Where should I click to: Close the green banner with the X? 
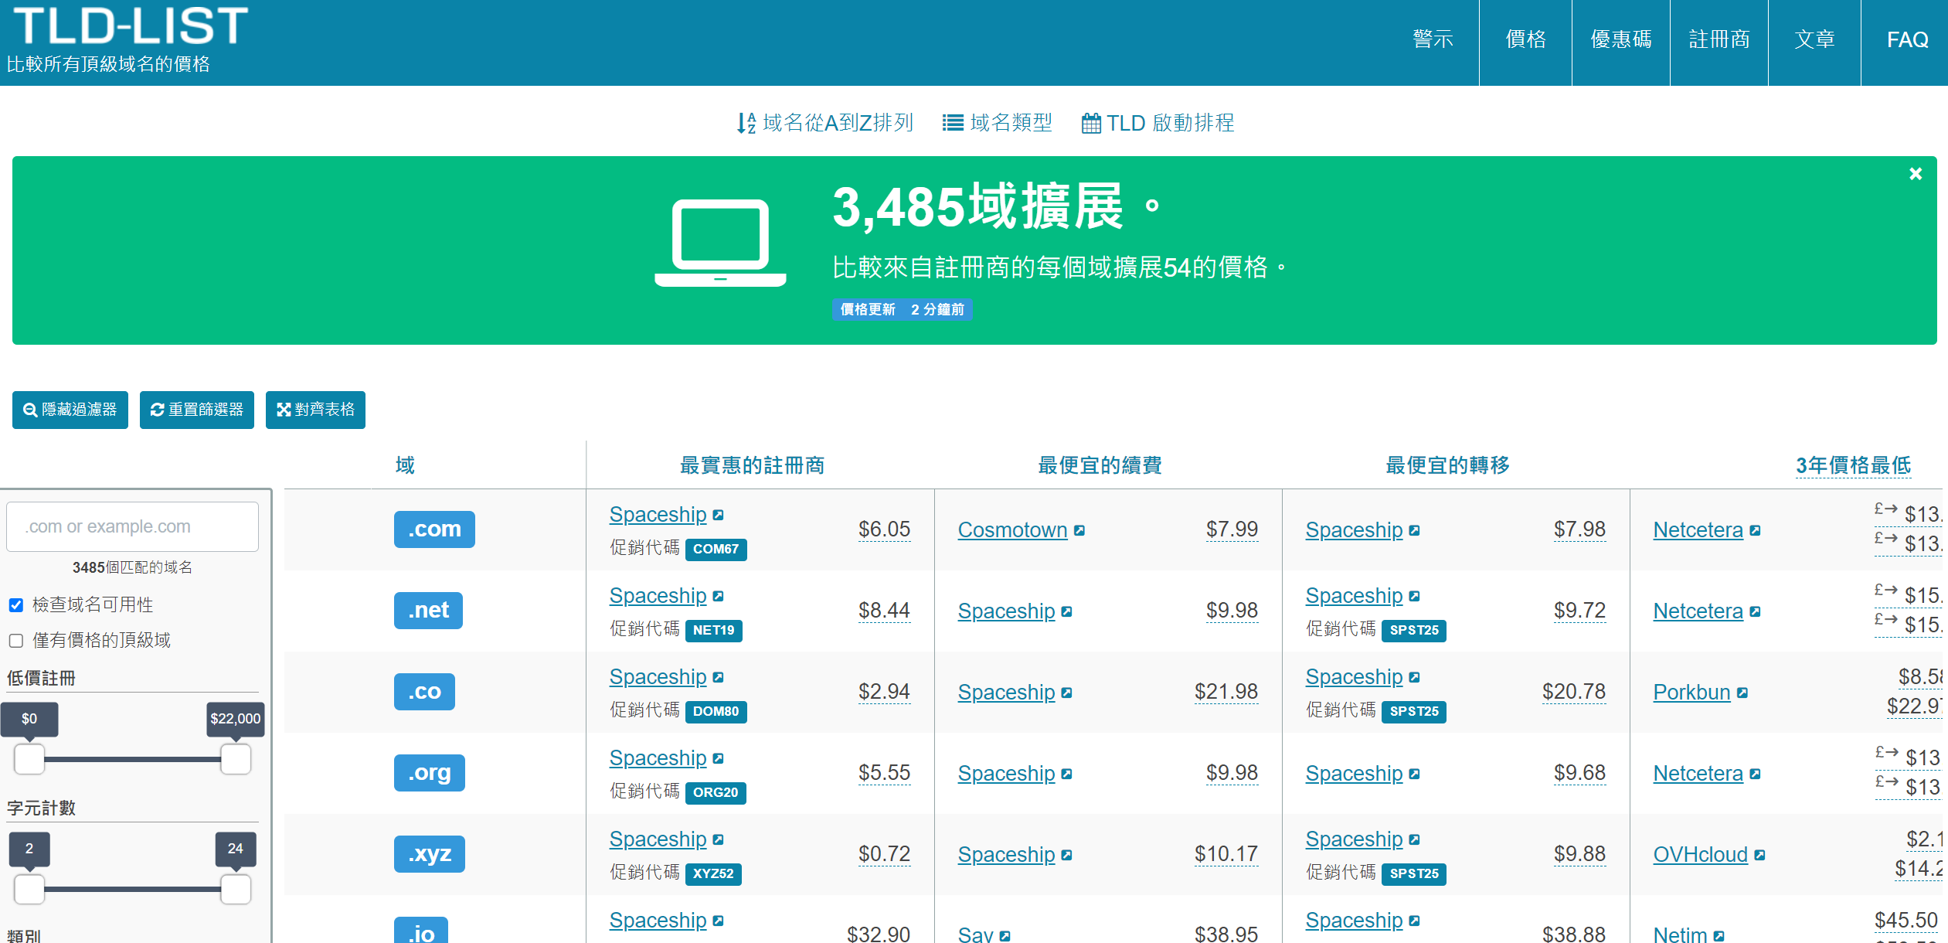pos(1915,174)
